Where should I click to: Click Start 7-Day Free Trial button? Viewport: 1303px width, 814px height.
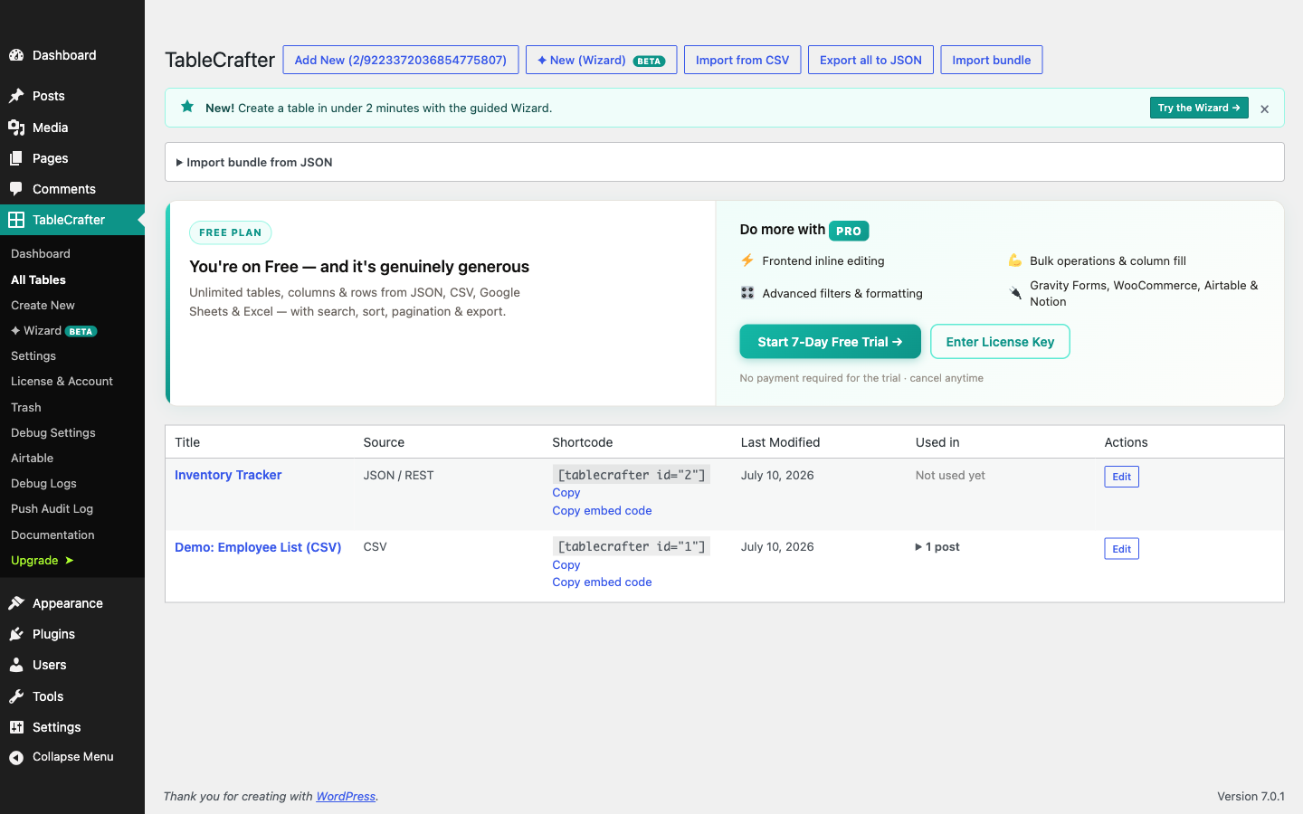[x=830, y=342]
